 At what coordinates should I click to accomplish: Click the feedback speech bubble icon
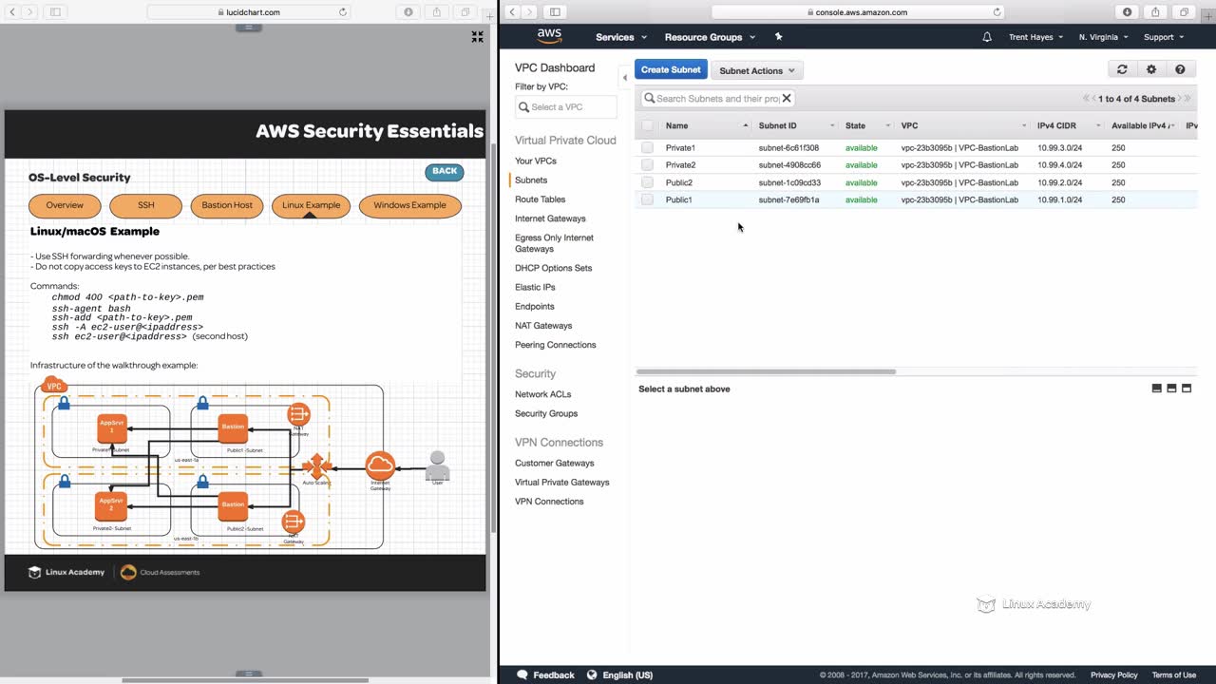click(522, 674)
